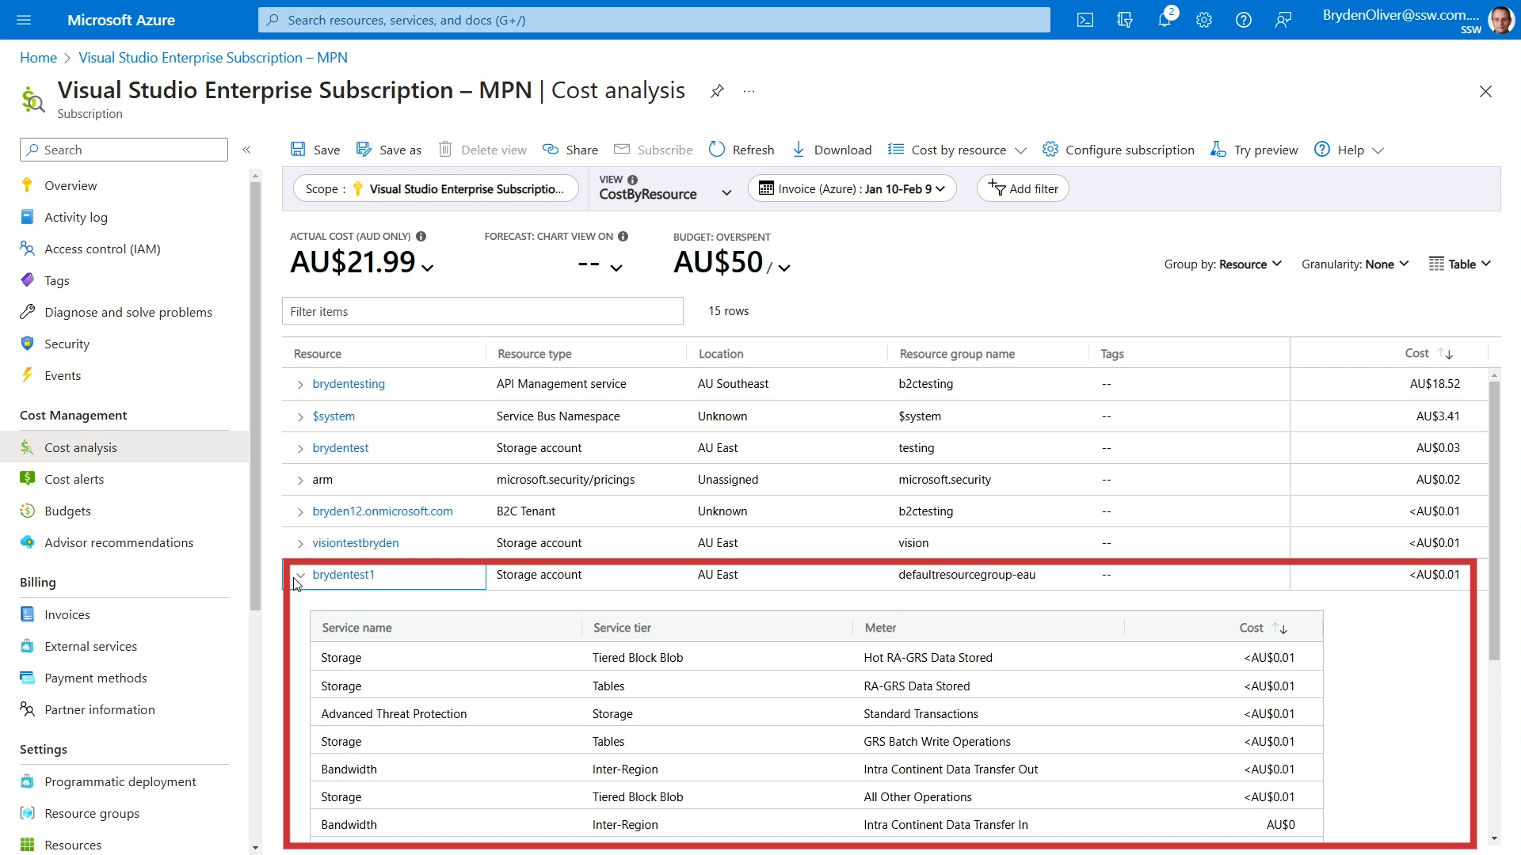Select Budgets in the sidebar menu
This screenshot has height=855, width=1521.
67,511
